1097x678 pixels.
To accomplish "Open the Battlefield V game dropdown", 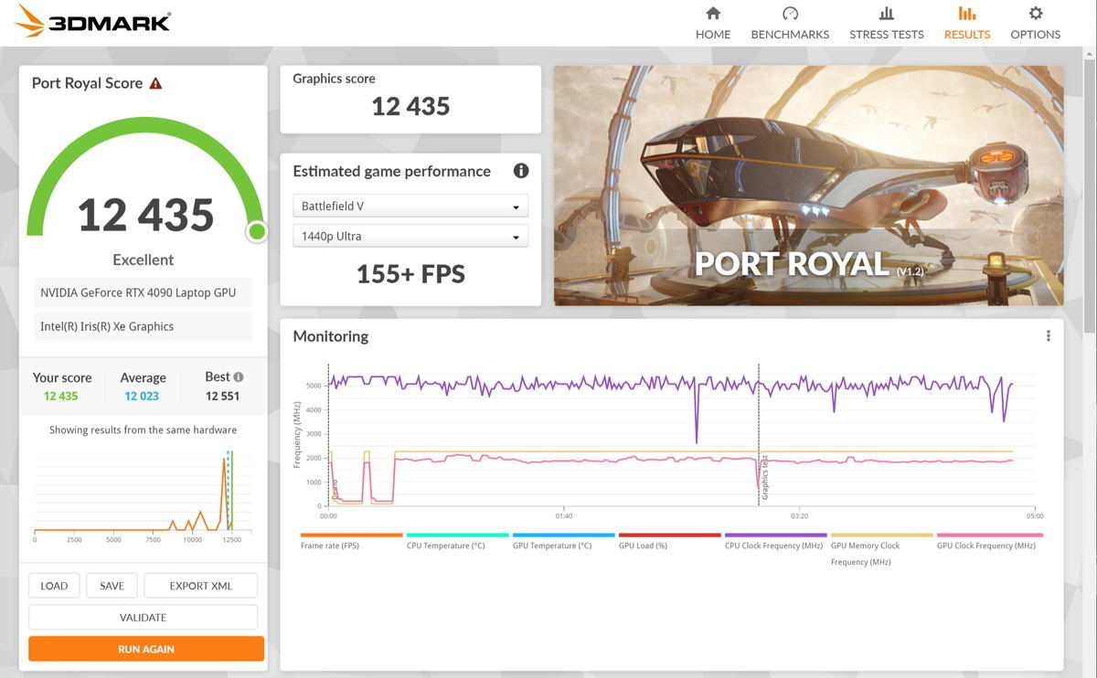I will (410, 207).
